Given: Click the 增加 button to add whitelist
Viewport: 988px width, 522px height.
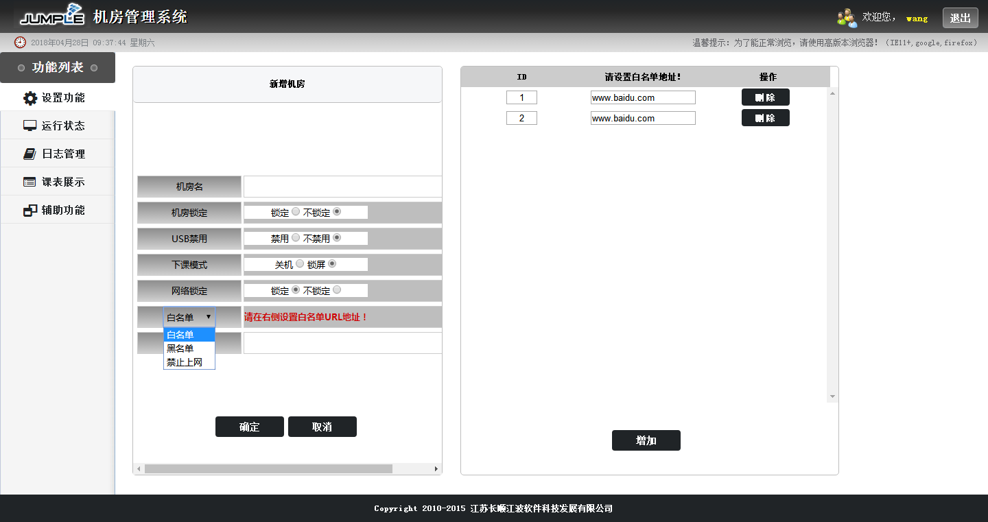Looking at the screenshot, I should click(646, 440).
